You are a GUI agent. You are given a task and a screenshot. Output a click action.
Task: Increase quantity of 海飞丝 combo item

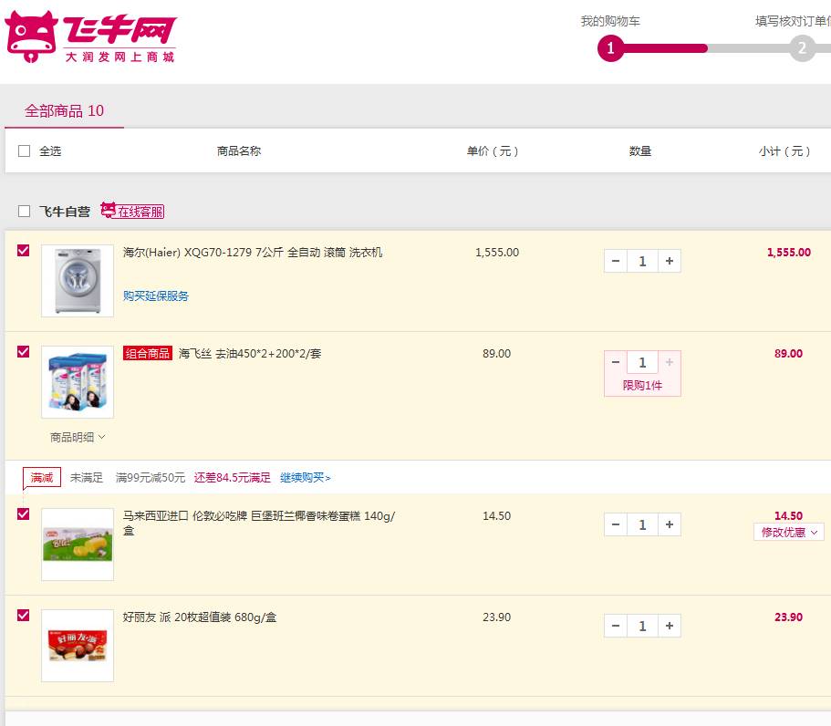(x=670, y=362)
